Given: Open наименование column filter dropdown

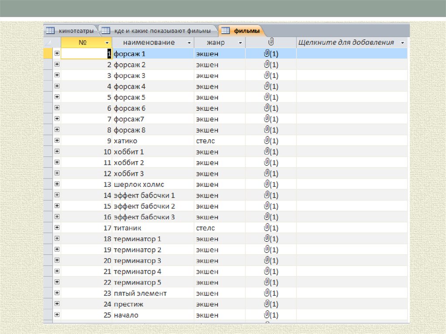Looking at the screenshot, I should [x=189, y=43].
